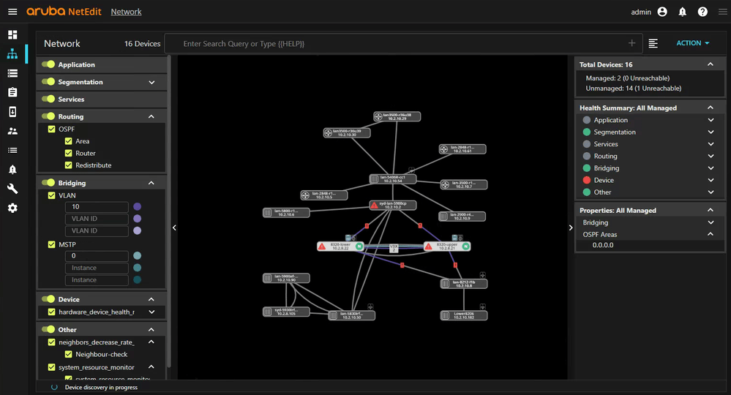Open the hamburger menu at top left
The width and height of the screenshot is (731, 395).
12,12
